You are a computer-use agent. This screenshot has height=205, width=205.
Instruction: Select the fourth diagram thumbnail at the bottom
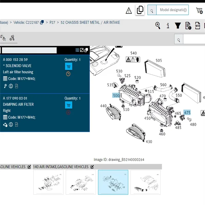click(x=146, y=182)
